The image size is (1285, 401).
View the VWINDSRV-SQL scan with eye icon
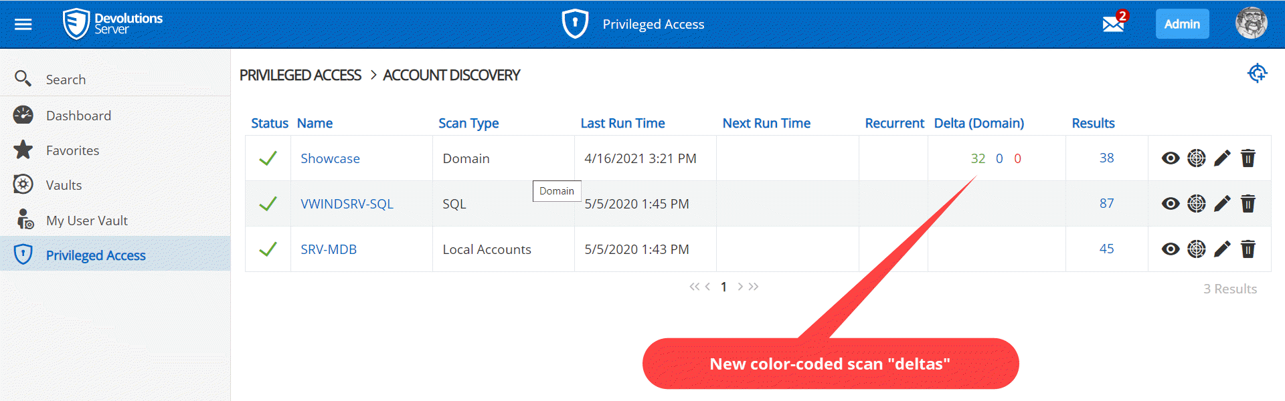[x=1171, y=204]
